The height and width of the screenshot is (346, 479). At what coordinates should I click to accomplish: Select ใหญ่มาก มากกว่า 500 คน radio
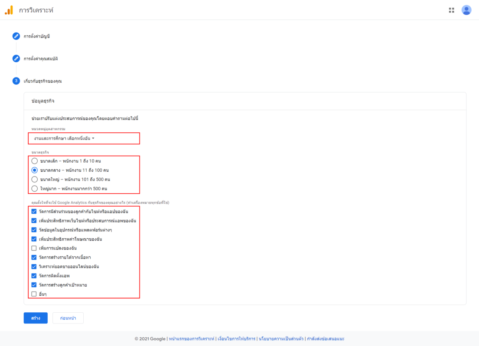35,189
